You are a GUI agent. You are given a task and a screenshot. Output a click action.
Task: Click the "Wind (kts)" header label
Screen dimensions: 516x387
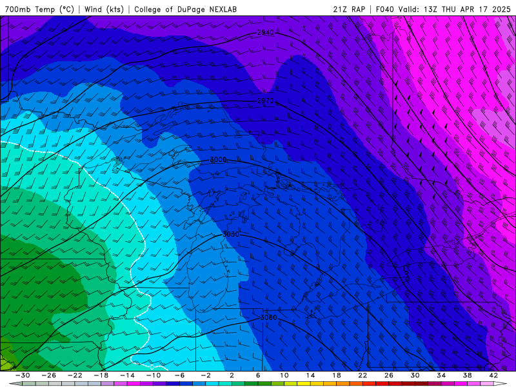104,9
